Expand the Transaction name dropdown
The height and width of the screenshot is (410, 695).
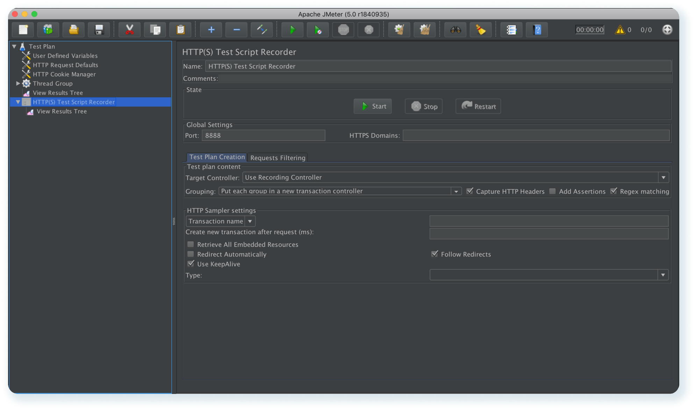(x=249, y=221)
